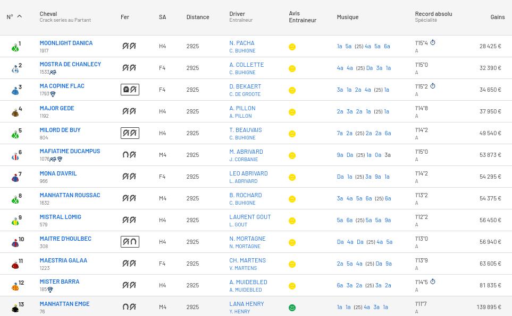Image resolution: width=512 pixels, height=316 pixels.
Task: Click the checkered flag icon under Mostra de Chanlecy
Action: coord(53,72)
